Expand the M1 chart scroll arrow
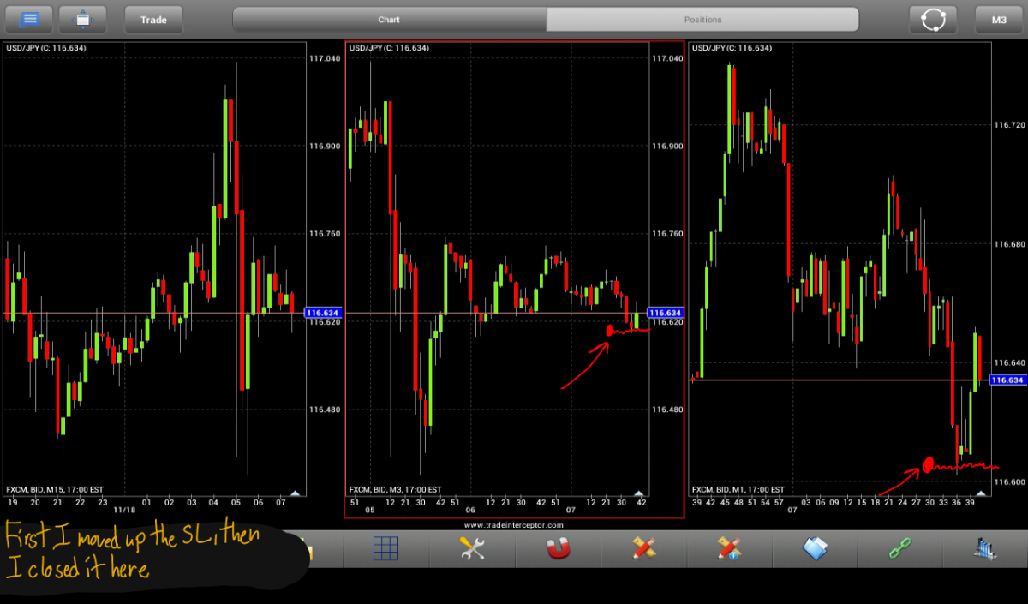Image resolution: width=1028 pixels, height=604 pixels. (981, 493)
